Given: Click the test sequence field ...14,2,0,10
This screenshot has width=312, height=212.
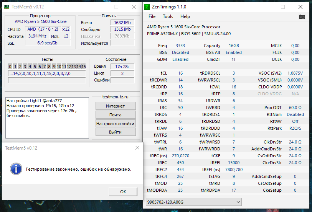Looking at the screenshot, I should pyautogui.click(x=47, y=73).
